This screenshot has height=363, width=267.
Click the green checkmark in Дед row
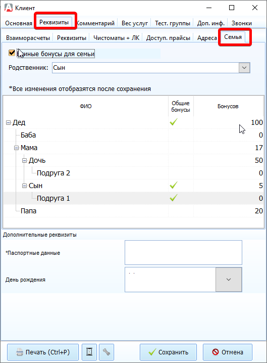(x=174, y=122)
